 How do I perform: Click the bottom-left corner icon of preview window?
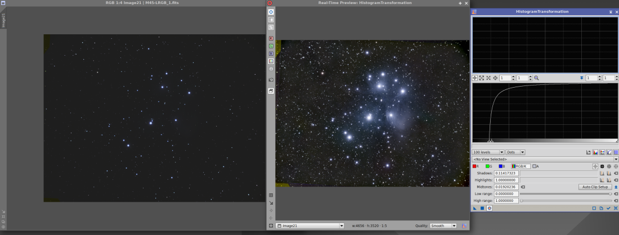tap(271, 226)
